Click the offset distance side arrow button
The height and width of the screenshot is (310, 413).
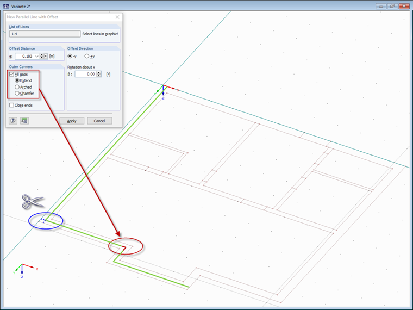point(46,56)
